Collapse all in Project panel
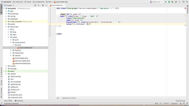 39,5
